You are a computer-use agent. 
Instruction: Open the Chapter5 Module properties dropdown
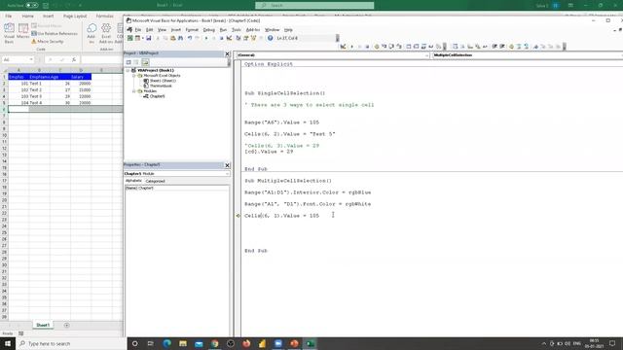pos(177,174)
